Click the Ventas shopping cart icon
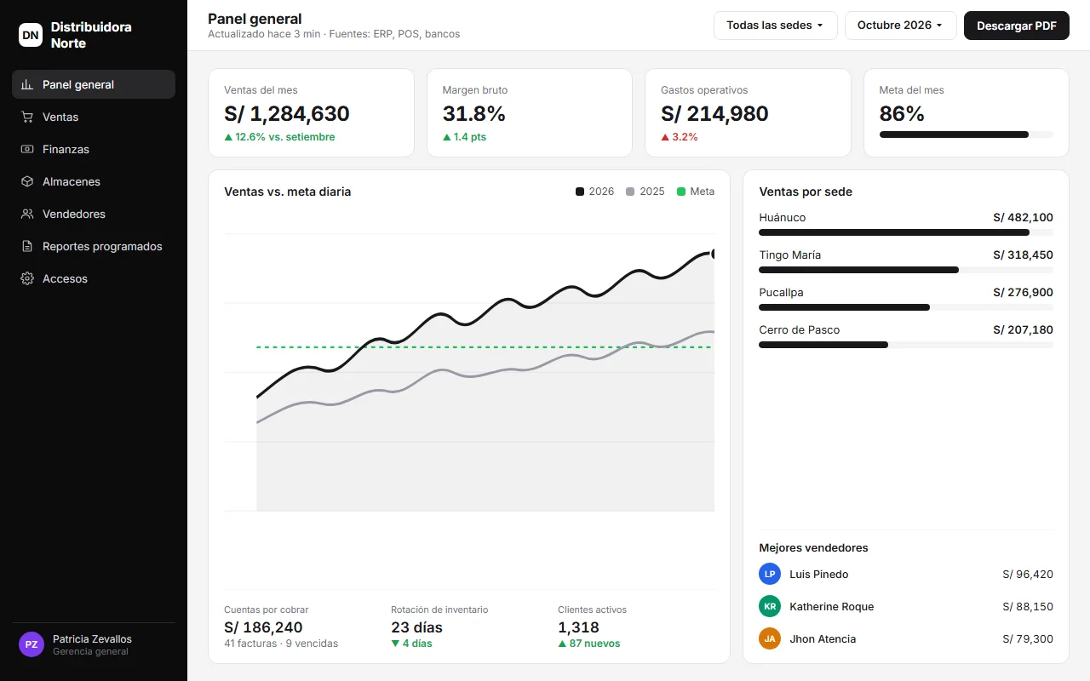Viewport: 1090px width, 681px height. click(x=27, y=117)
